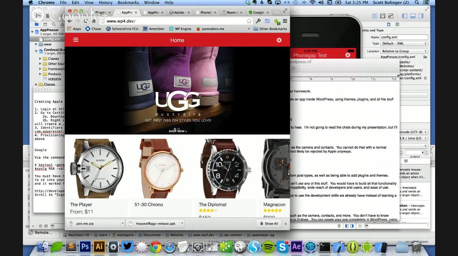
Task: Click the Chrome home button
Action: pyautogui.click(x=94, y=21)
